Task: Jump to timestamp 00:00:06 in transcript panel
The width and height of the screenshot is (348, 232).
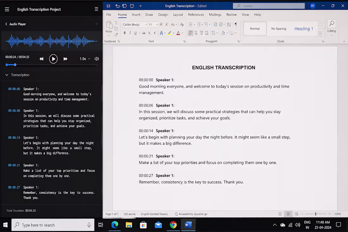Action: 14,110
